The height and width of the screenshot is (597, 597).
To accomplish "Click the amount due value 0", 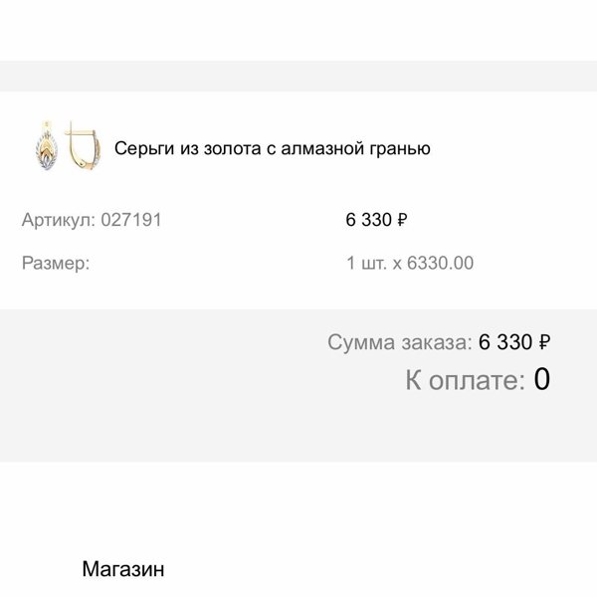I will [x=541, y=379].
